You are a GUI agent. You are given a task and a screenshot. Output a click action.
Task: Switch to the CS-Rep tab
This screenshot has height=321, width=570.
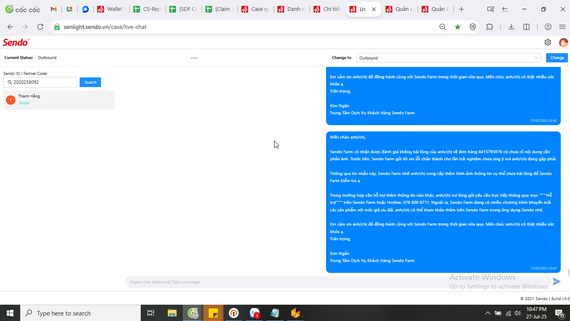[147, 9]
